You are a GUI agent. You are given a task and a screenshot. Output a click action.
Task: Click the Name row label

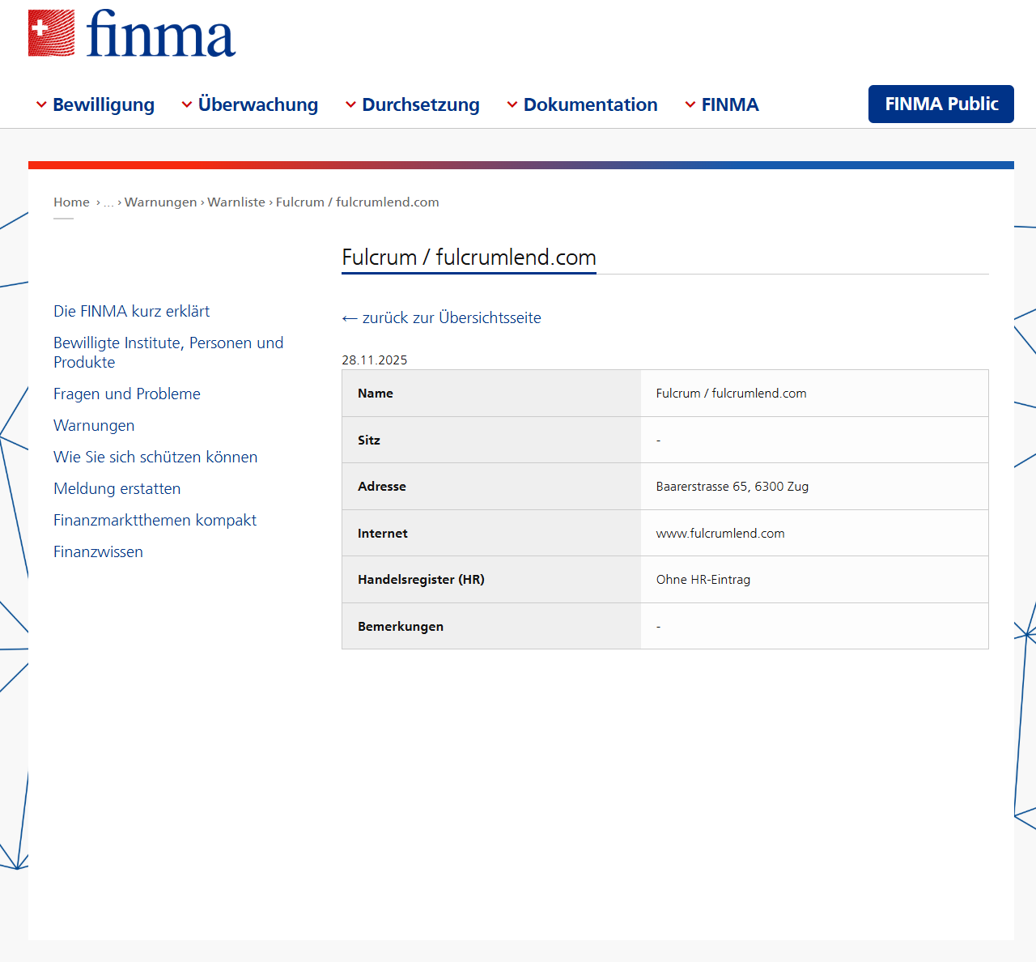(x=376, y=394)
